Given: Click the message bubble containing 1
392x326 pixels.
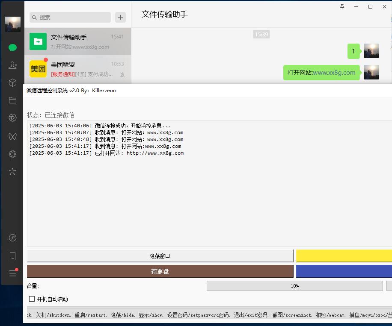Looking at the screenshot, I should pos(353,51).
